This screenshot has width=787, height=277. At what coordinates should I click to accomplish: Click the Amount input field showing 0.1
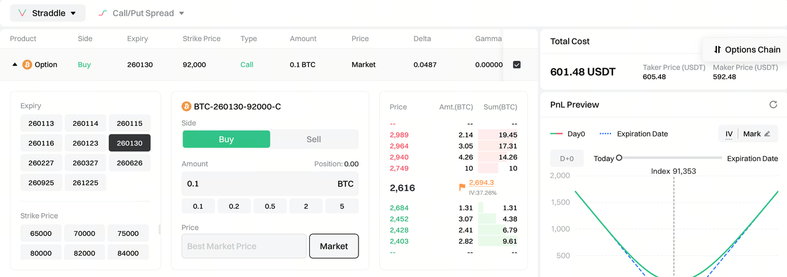(x=258, y=184)
